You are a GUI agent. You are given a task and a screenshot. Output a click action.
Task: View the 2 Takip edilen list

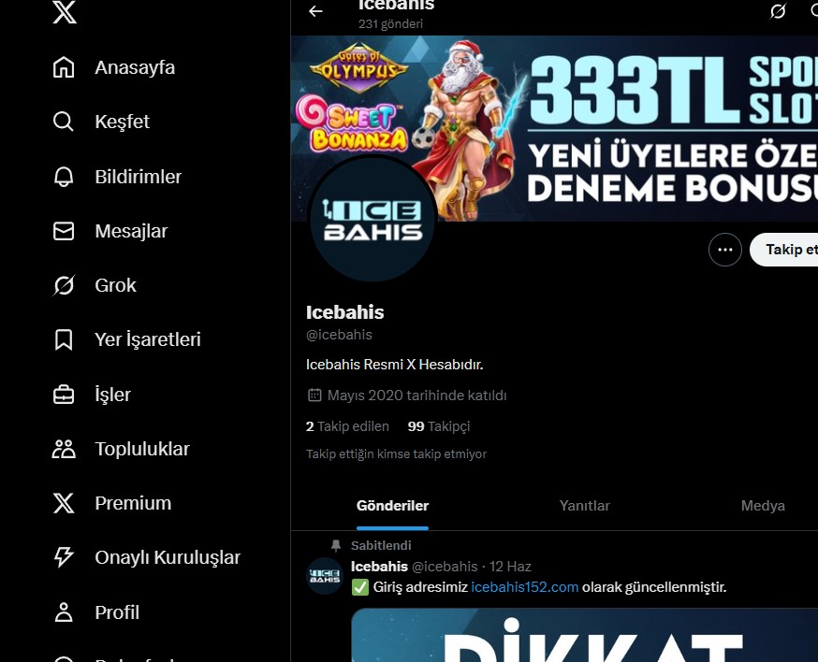pos(347,426)
